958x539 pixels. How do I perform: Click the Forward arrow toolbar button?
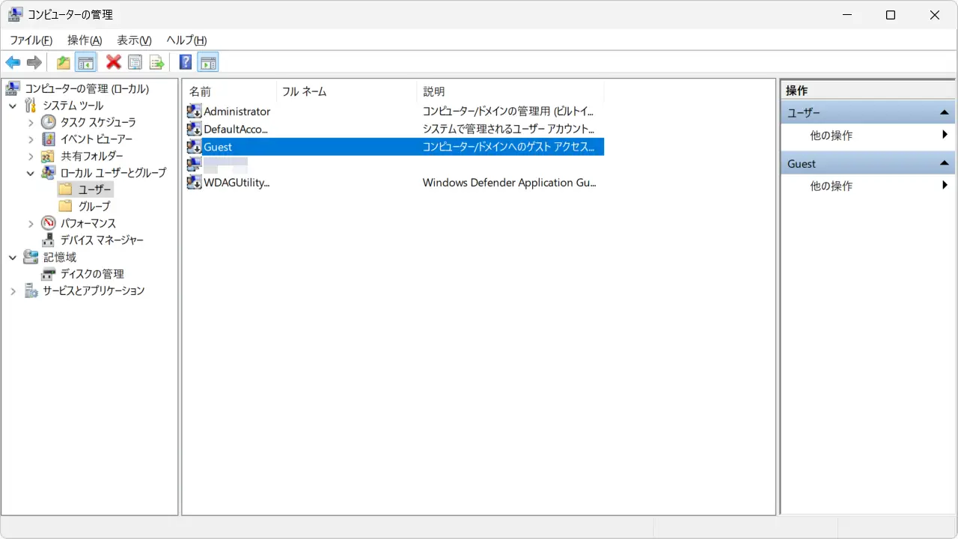(x=34, y=62)
